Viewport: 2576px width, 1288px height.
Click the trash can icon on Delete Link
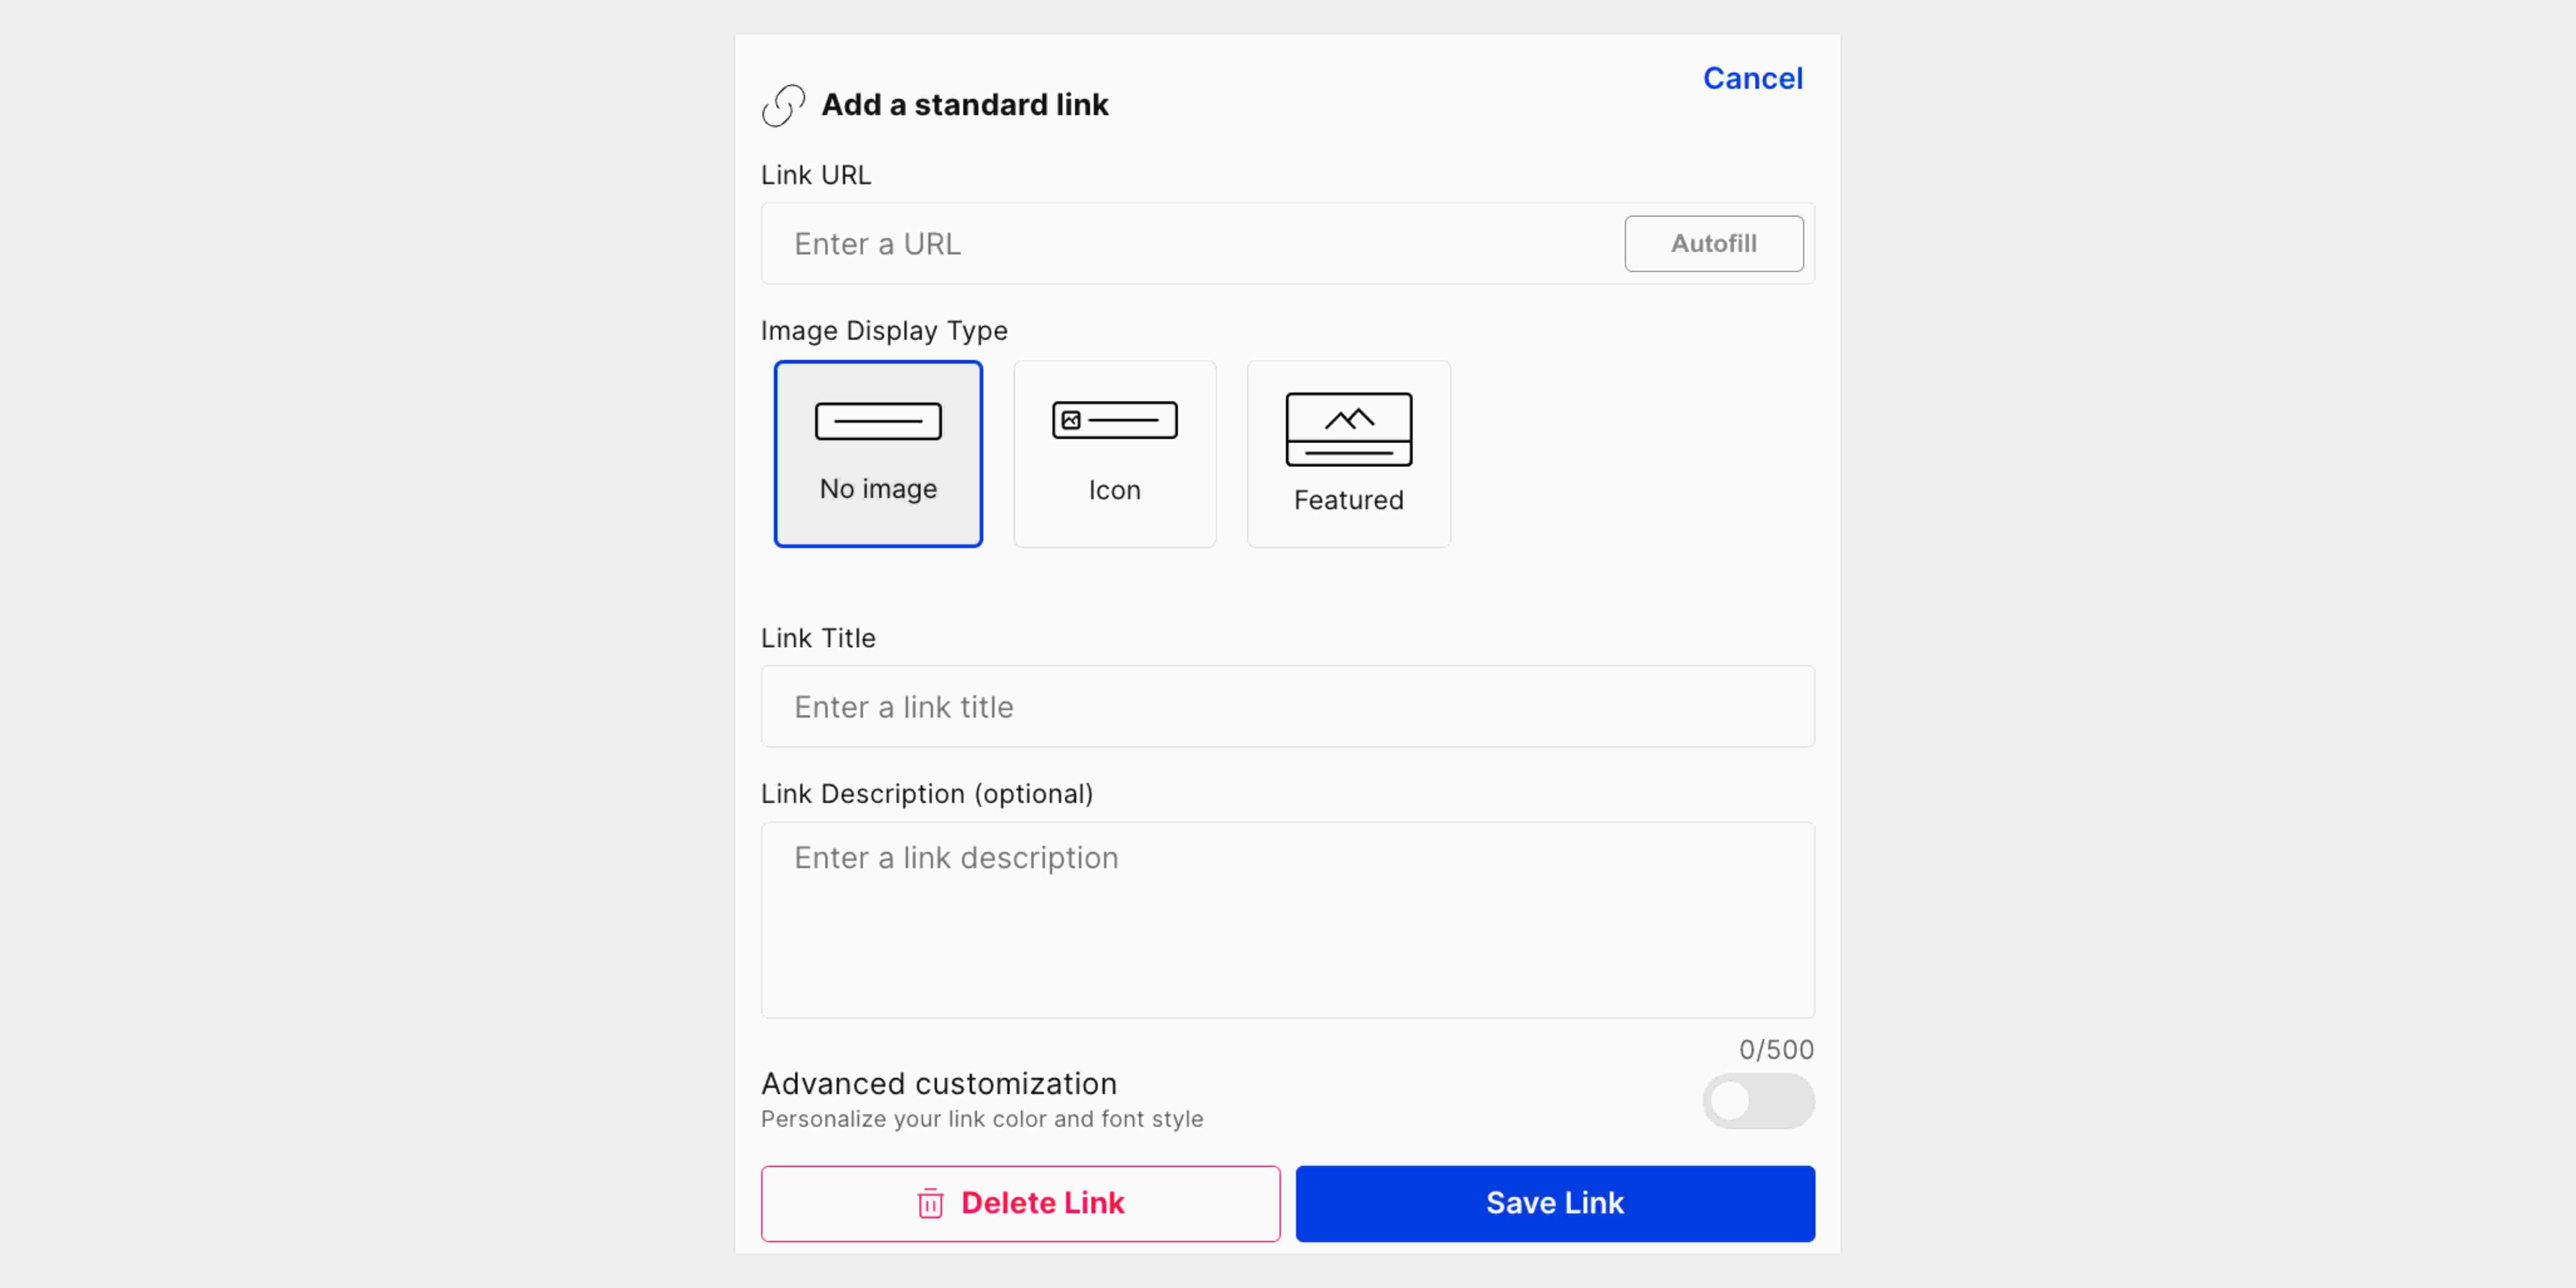[930, 1203]
